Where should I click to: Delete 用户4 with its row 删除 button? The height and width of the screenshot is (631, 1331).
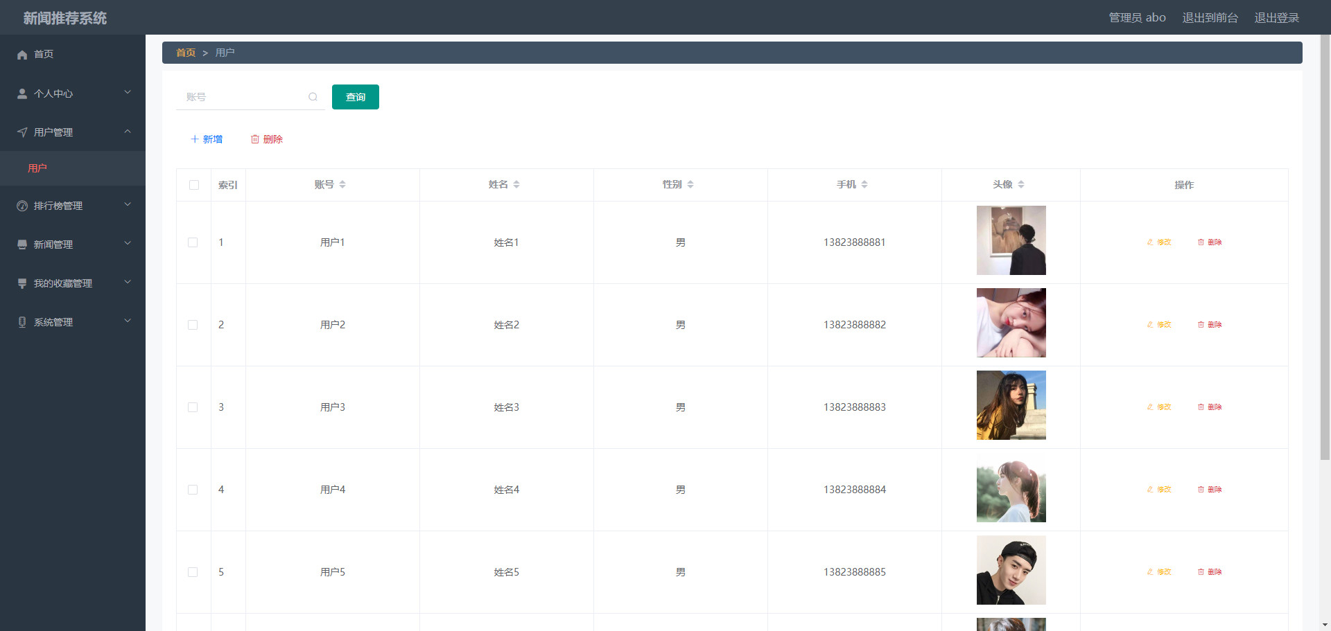(x=1210, y=490)
